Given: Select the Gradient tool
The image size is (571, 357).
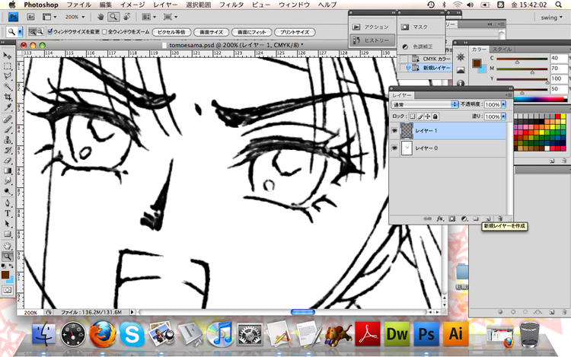Looking at the screenshot, I should [x=8, y=171].
